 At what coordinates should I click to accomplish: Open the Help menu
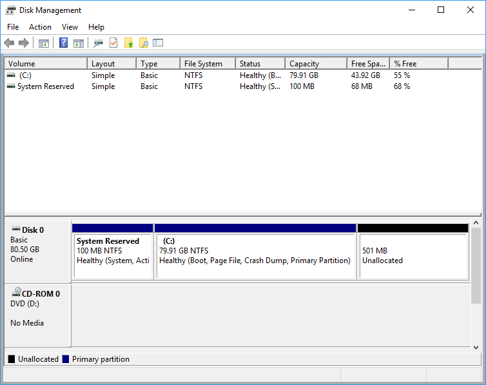(96, 27)
